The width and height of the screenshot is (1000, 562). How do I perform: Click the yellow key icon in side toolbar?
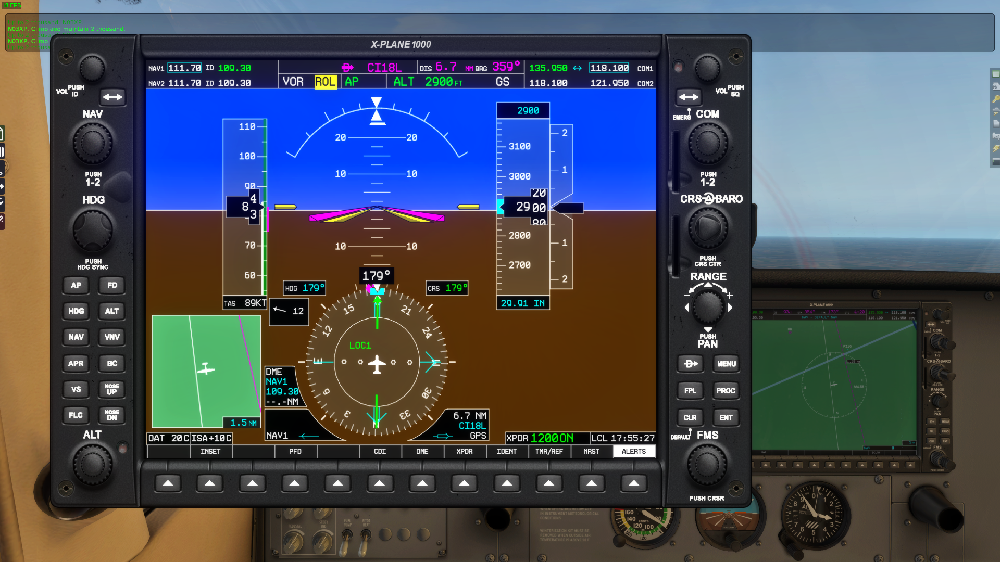point(995,99)
